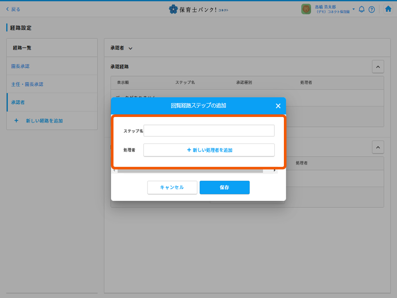Collapse the 承認経路 section
Viewport: 397px width, 298px height.
pyautogui.click(x=378, y=67)
